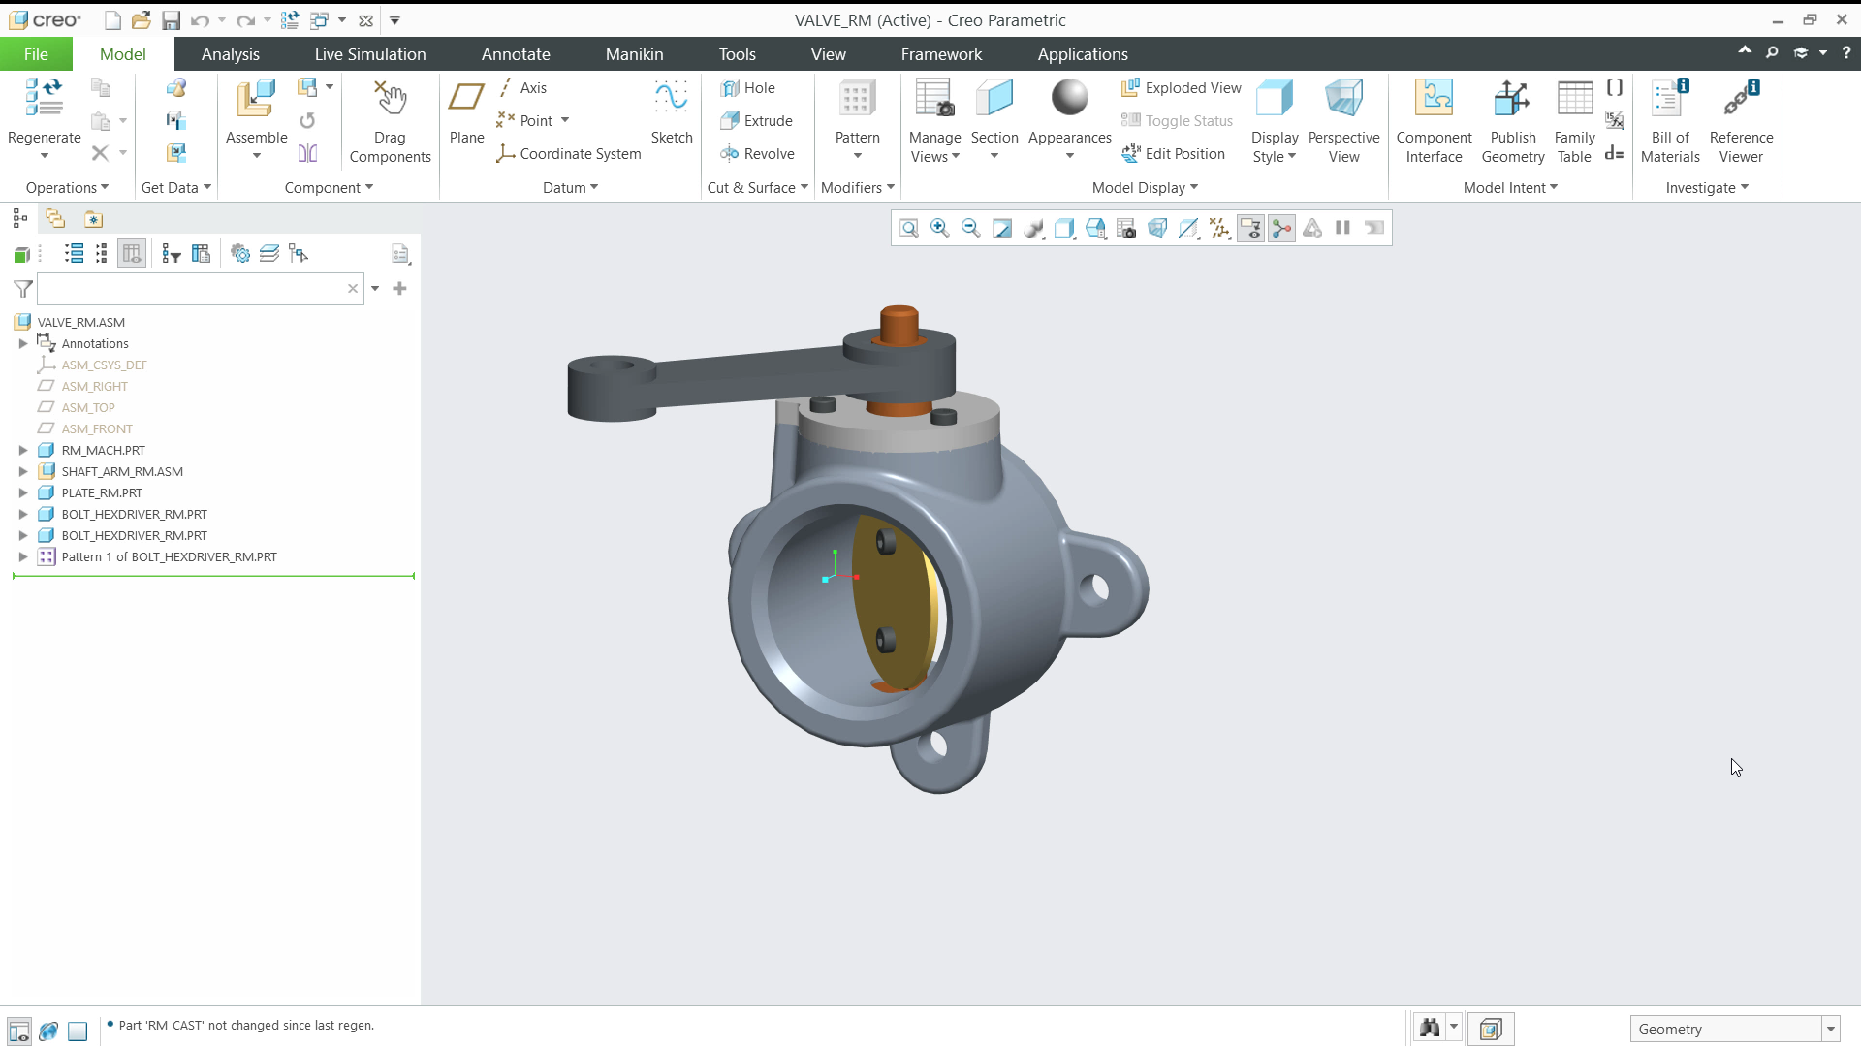
Task: Click the Regenerate icon
Action: click(x=44, y=98)
